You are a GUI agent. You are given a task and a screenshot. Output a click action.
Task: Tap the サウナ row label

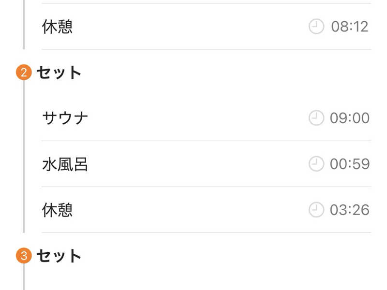coord(65,118)
